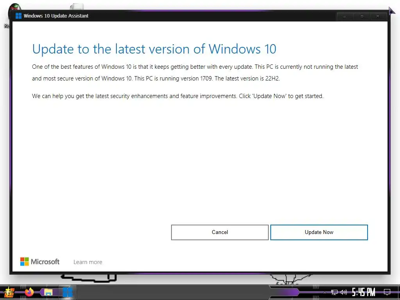The image size is (400, 300).
Task: Open File Explorer from the taskbar
Action: [x=48, y=292]
